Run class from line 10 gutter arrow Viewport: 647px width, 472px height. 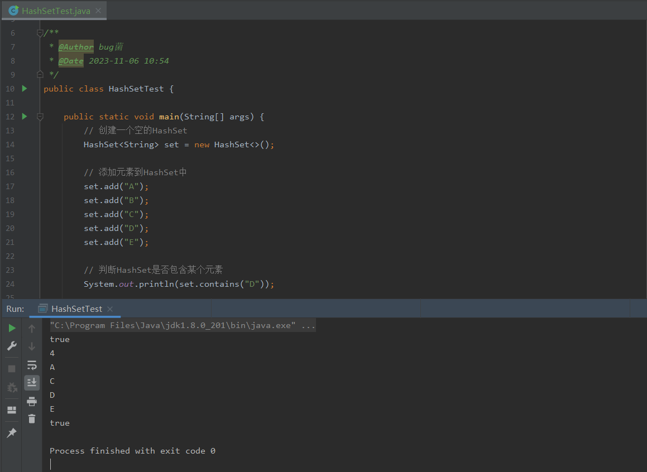click(25, 89)
